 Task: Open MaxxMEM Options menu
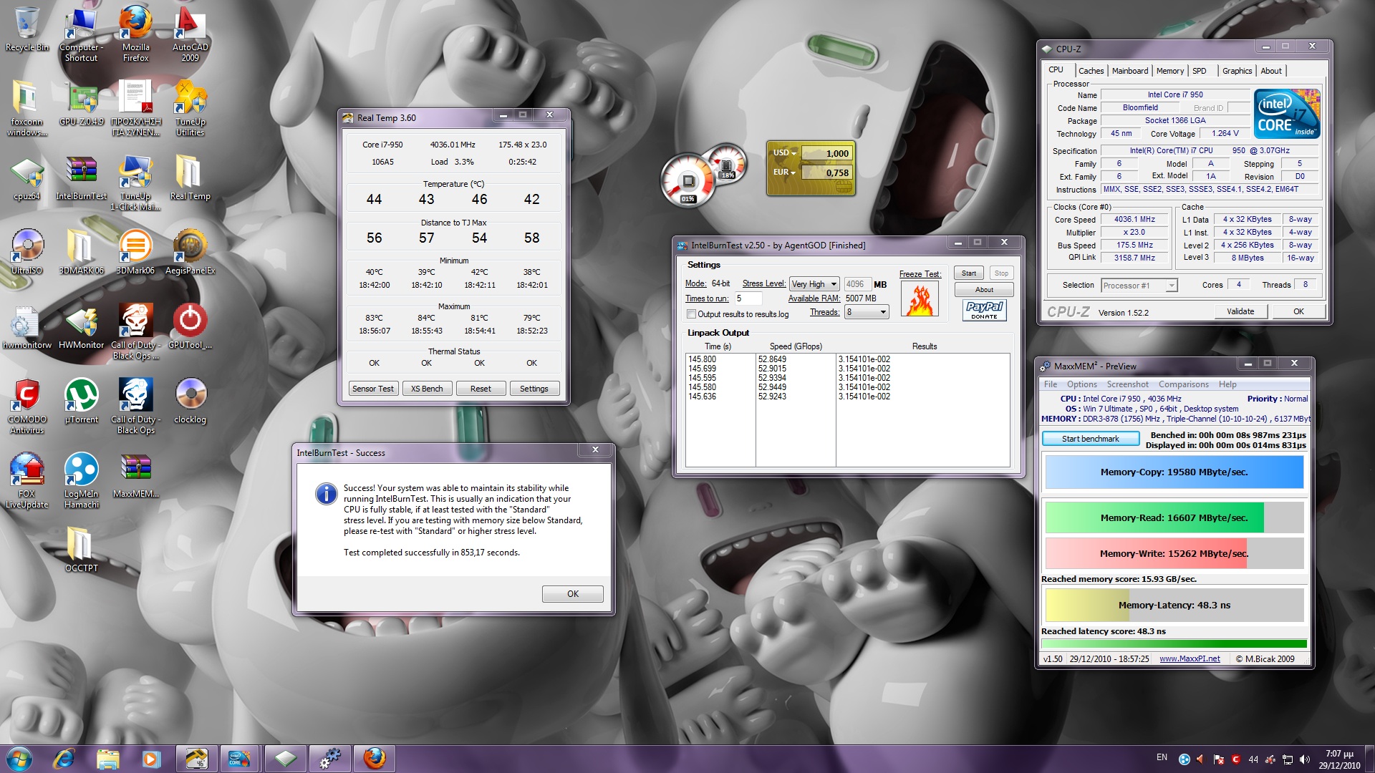[x=1081, y=384]
